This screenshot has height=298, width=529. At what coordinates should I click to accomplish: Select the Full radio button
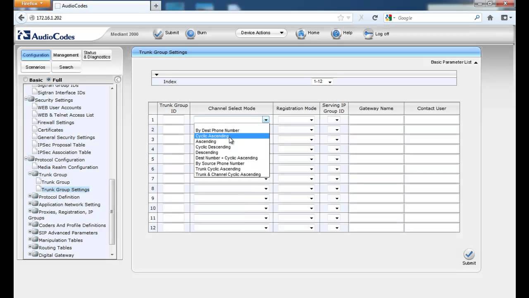49,79
